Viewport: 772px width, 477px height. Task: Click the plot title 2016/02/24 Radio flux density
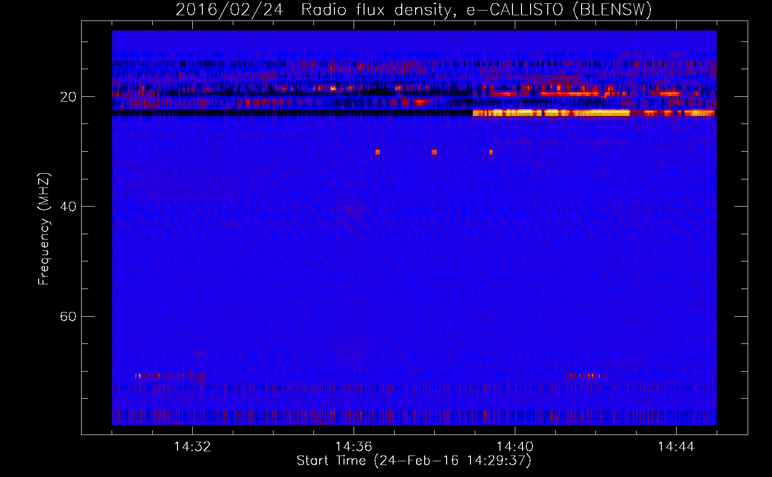click(x=413, y=10)
